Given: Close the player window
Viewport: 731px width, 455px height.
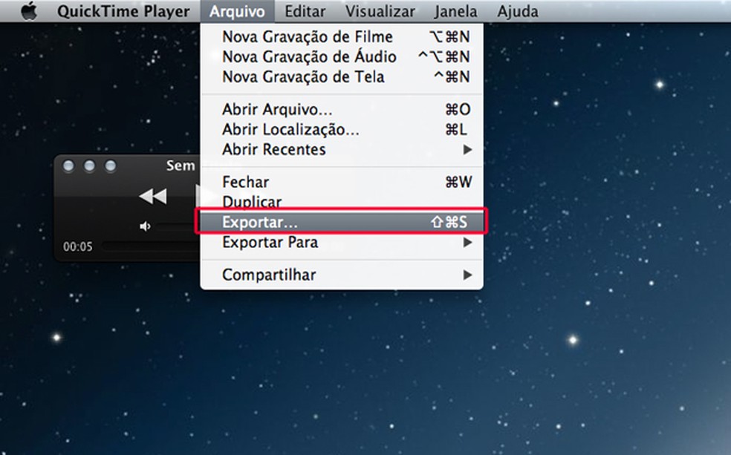Looking at the screenshot, I should (x=68, y=166).
